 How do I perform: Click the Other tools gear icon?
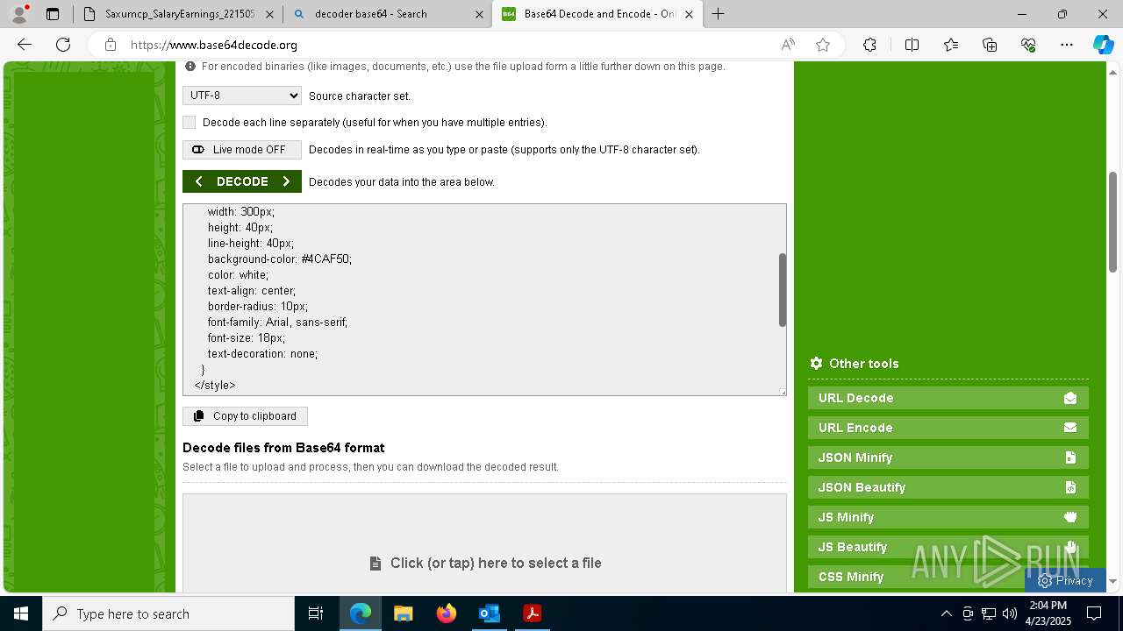pos(816,363)
